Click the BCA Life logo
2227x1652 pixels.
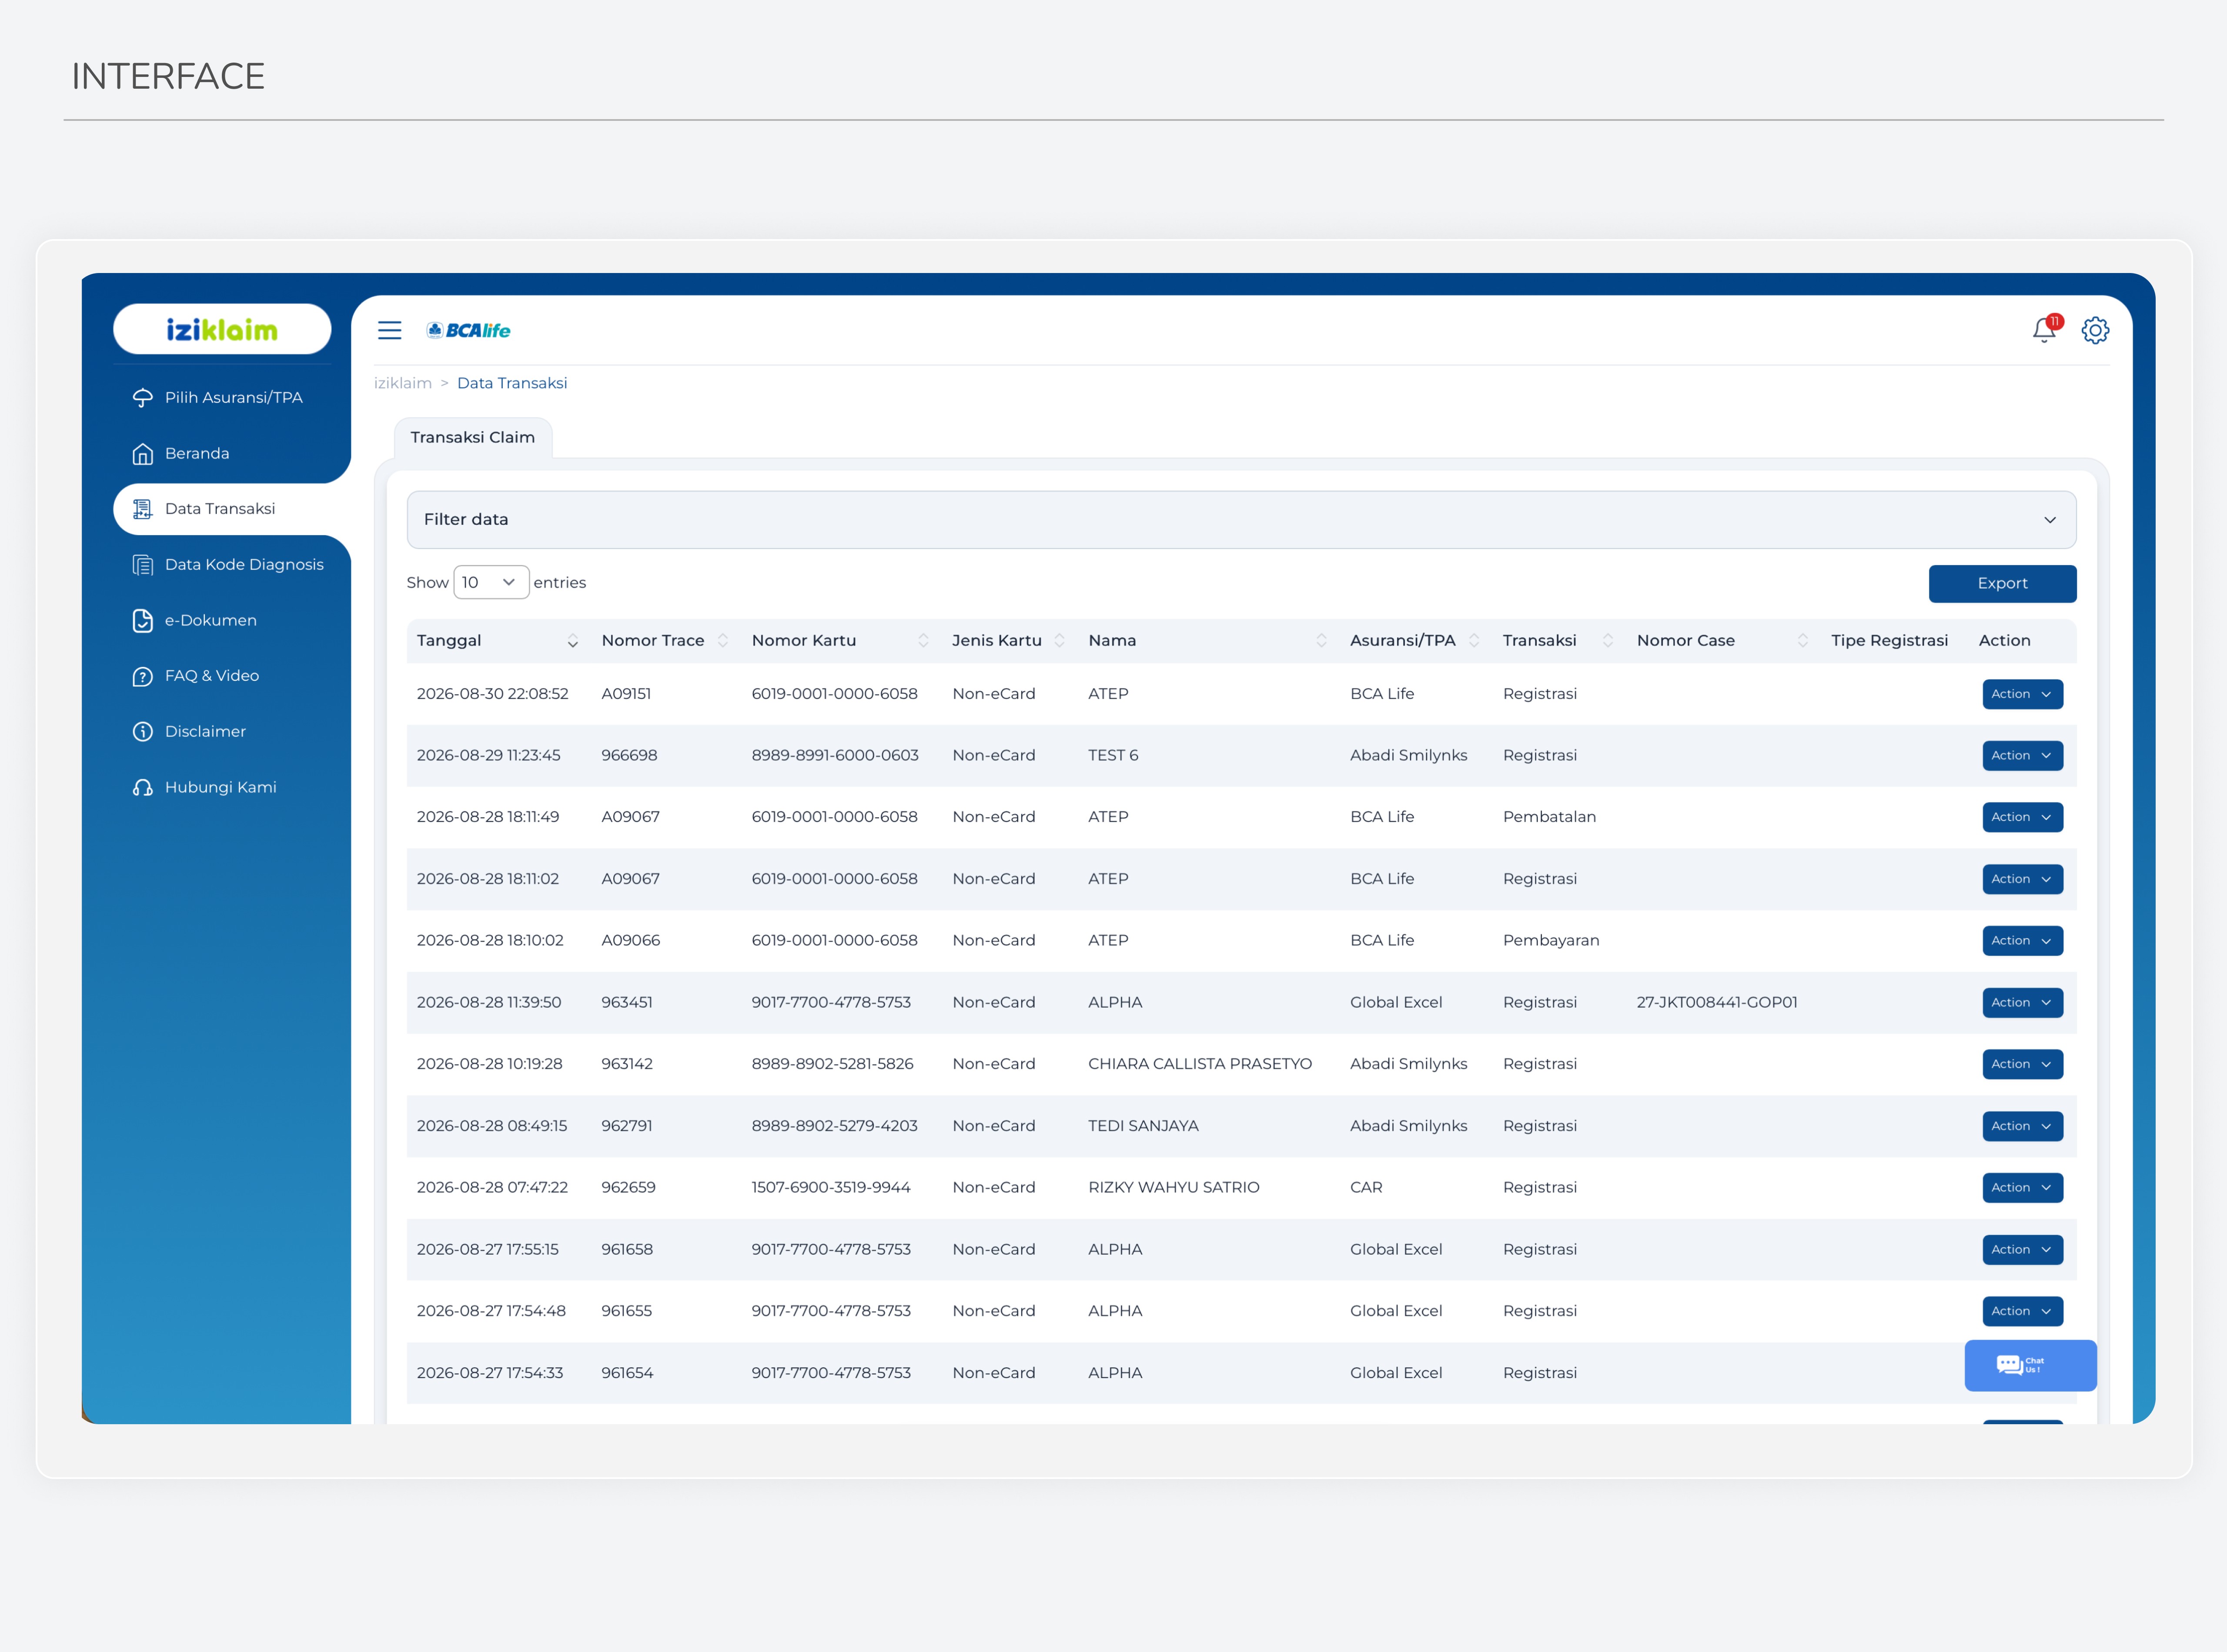[x=468, y=330]
